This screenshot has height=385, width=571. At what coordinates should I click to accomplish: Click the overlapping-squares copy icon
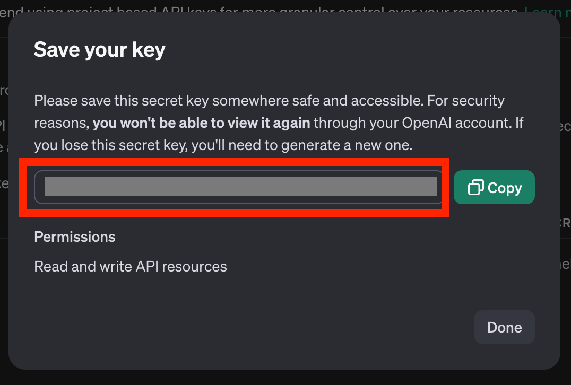(475, 187)
